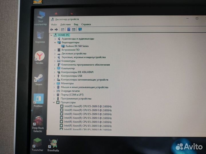Click the drive icon beside Дисковые устройства

(59, 54)
